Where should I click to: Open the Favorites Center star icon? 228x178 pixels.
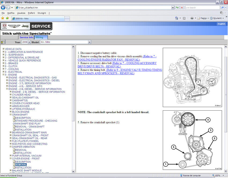3,18
